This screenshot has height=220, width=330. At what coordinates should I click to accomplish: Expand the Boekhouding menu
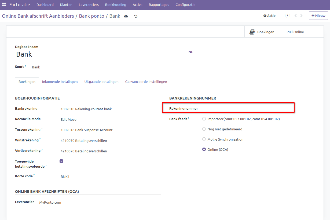pos(115,5)
